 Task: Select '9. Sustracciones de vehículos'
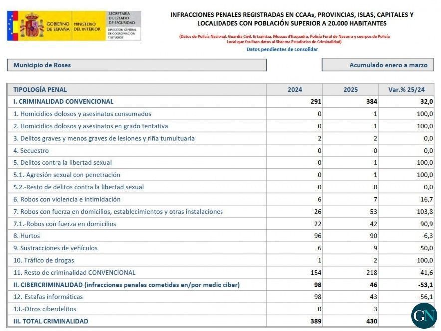click(x=55, y=248)
